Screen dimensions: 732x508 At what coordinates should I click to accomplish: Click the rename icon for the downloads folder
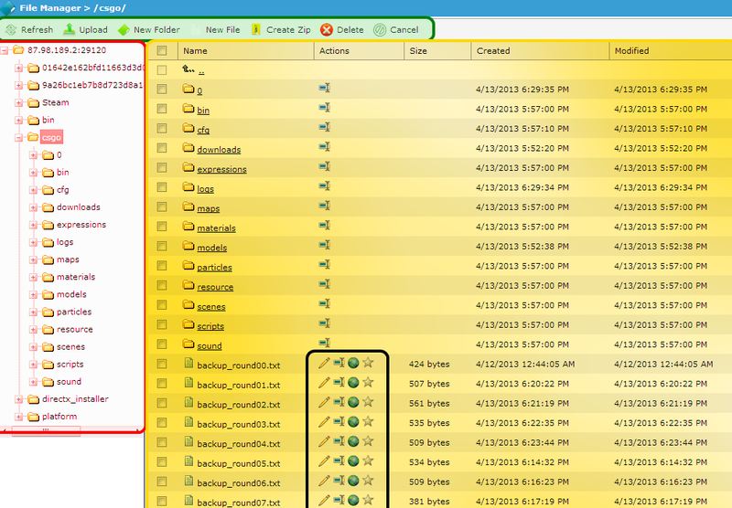(325, 147)
